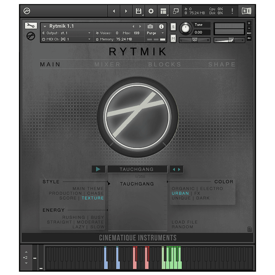Shift keyboard octave up with the arrow
This screenshot has width=275, height=275.
click(26, 252)
